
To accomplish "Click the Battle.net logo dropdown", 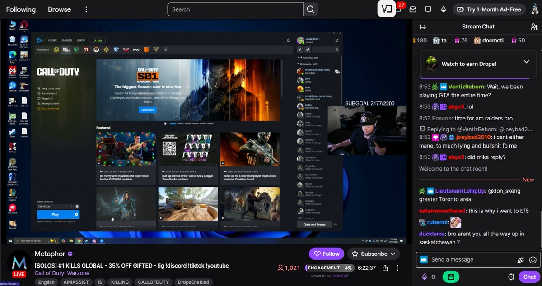I will pyautogui.click(x=40, y=40).
